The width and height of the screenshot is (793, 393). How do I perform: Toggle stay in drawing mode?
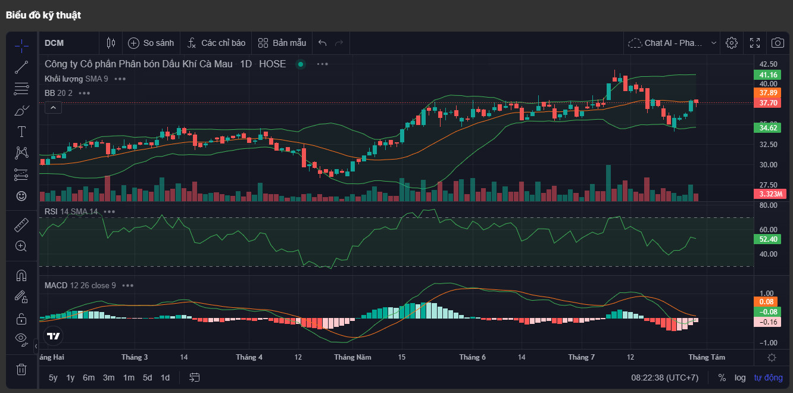21,297
